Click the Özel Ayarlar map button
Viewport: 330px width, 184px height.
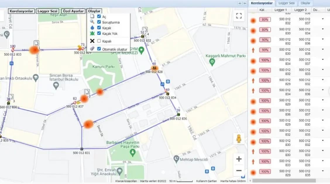pyautogui.click(x=73, y=11)
